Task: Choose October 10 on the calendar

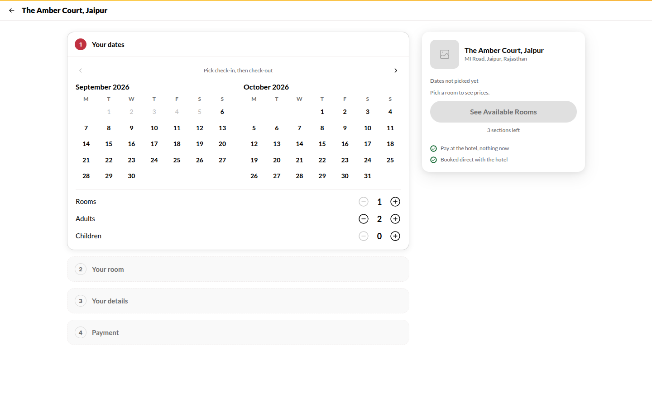Action: point(368,128)
